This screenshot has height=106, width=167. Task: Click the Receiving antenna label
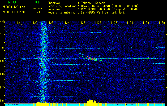point(61,12)
